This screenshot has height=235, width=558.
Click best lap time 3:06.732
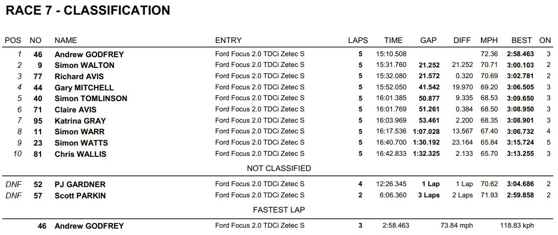521,132
